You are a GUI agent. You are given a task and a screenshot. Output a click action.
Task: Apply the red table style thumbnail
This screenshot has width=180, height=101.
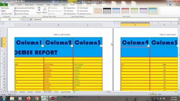point(125,11)
